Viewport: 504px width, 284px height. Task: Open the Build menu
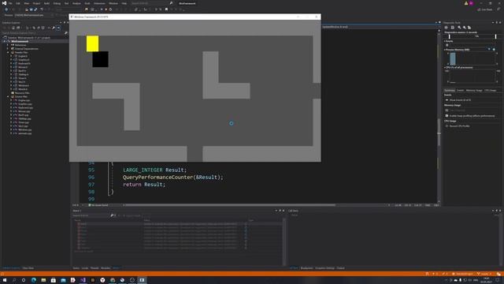pyautogui.click(x=46, y=3)
